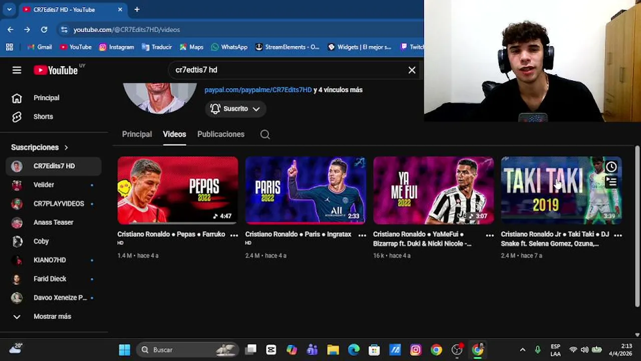Switch to the channel Principal tab

point(137,134)
